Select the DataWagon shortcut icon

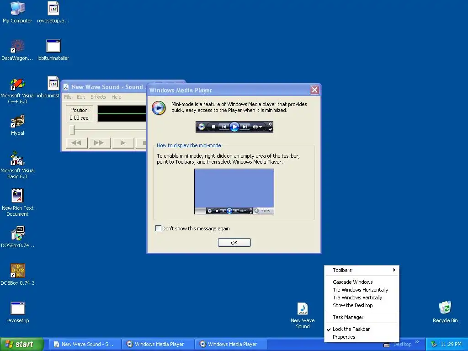(x=17, y=46)
